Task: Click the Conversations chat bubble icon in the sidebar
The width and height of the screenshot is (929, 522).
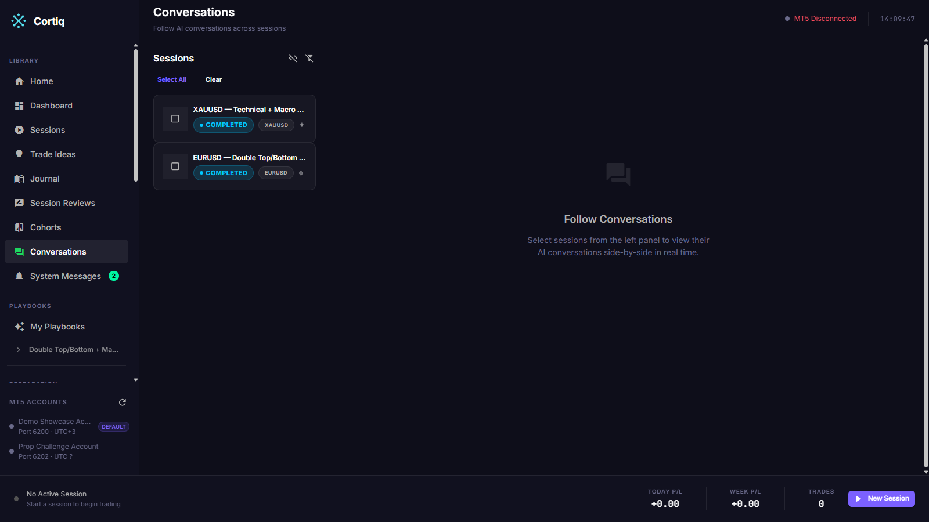Action: pos(19,252)
